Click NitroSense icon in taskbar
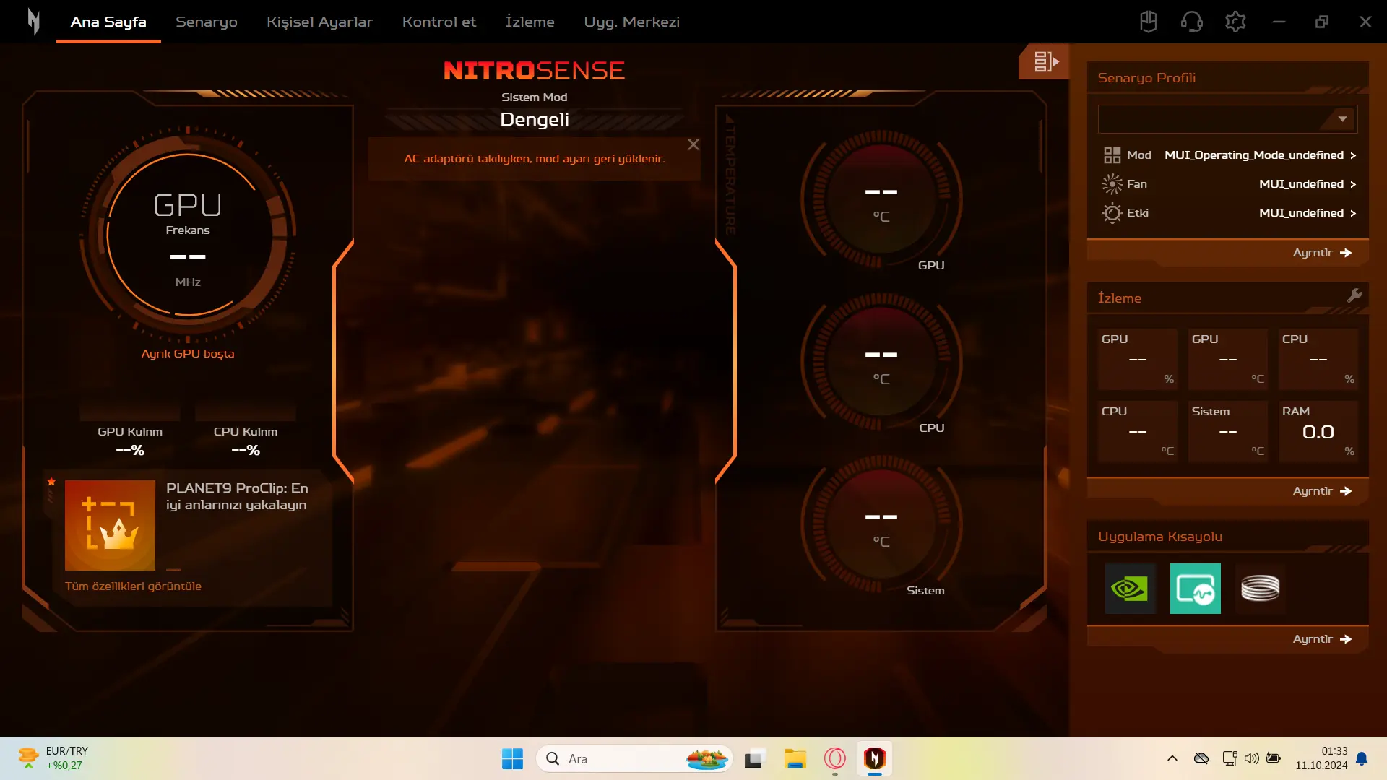Viewport: 1387px width, 780px height. click(875, 758)
